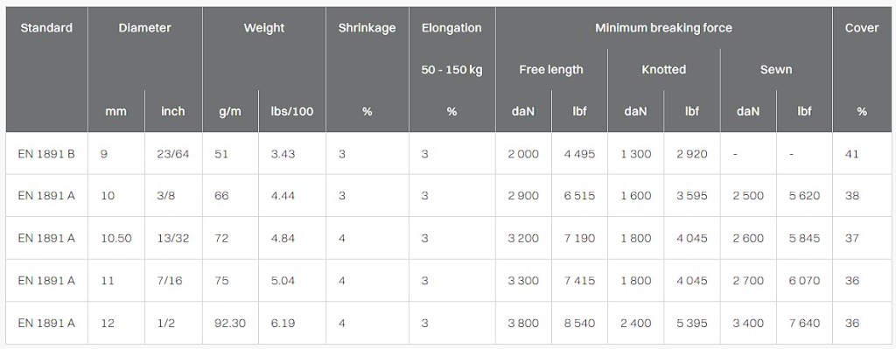Viewport: 896px width, 349px height.
Task: Select the 92.30 g/m weight cell
Action: pos(230,323)
